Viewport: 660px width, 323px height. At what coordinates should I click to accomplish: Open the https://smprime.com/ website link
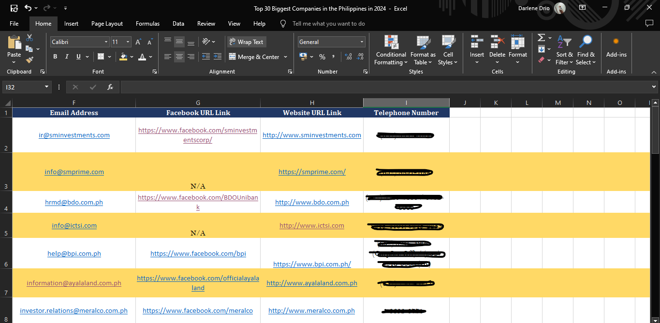click(x=312, y=172)
